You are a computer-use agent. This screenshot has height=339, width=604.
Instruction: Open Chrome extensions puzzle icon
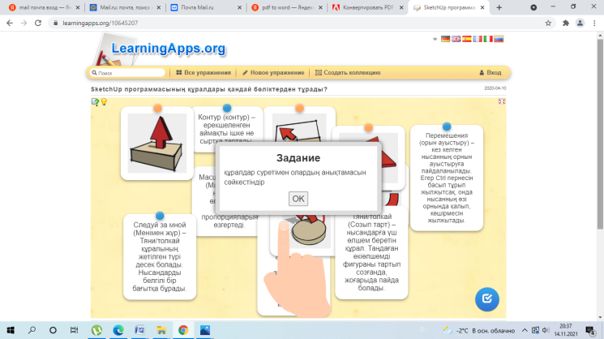pyautogui.click(x=565, y=23)
